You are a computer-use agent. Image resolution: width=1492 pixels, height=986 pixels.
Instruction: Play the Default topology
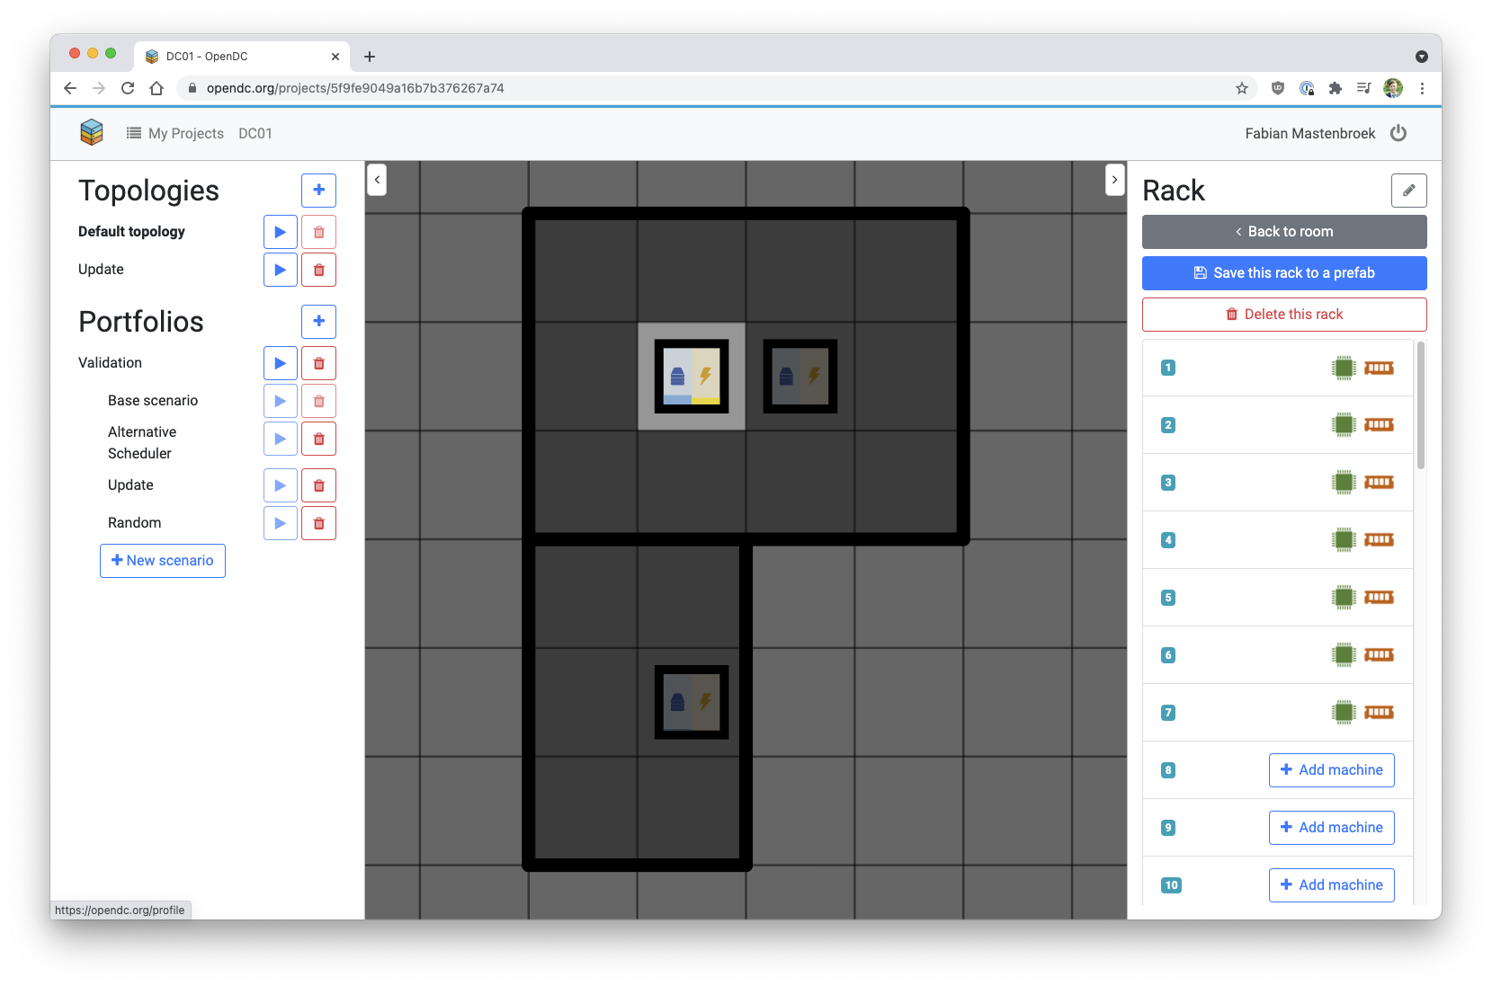[x=281, y=232]
